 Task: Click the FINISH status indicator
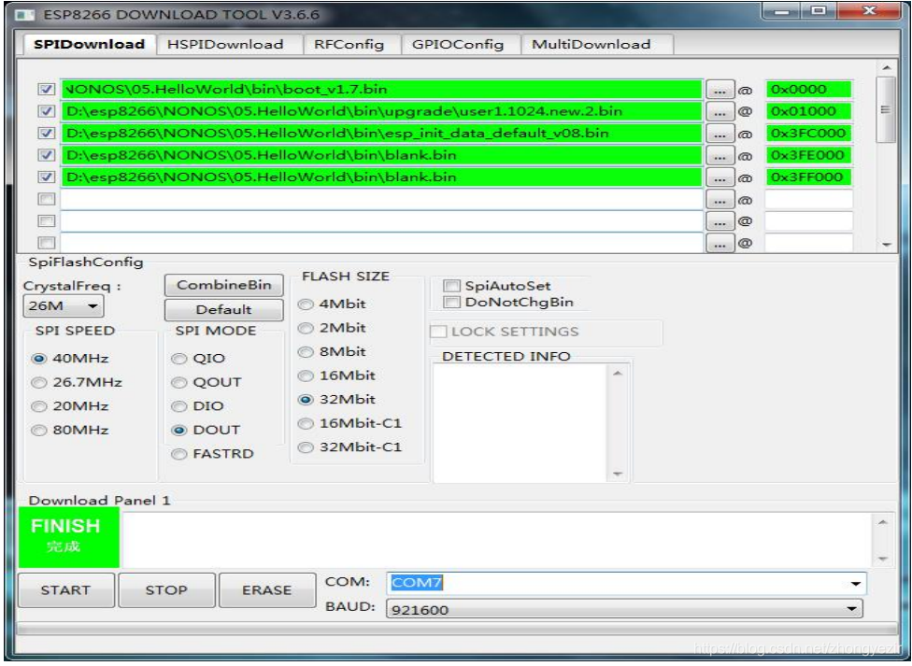[68, 537]
